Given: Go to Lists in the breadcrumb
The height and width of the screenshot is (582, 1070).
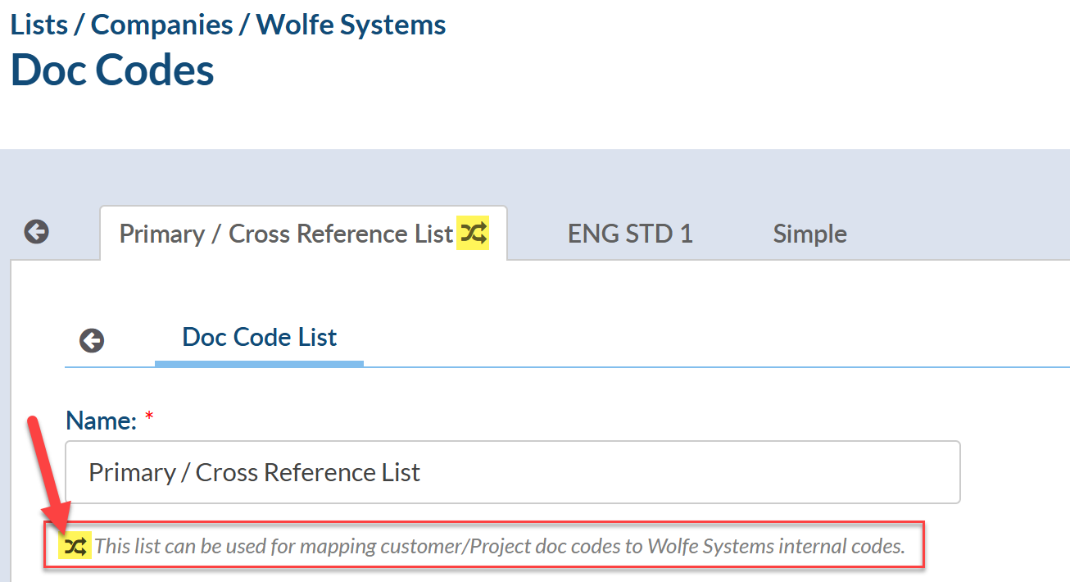Looking at the screenshot, I should point(40,25).
